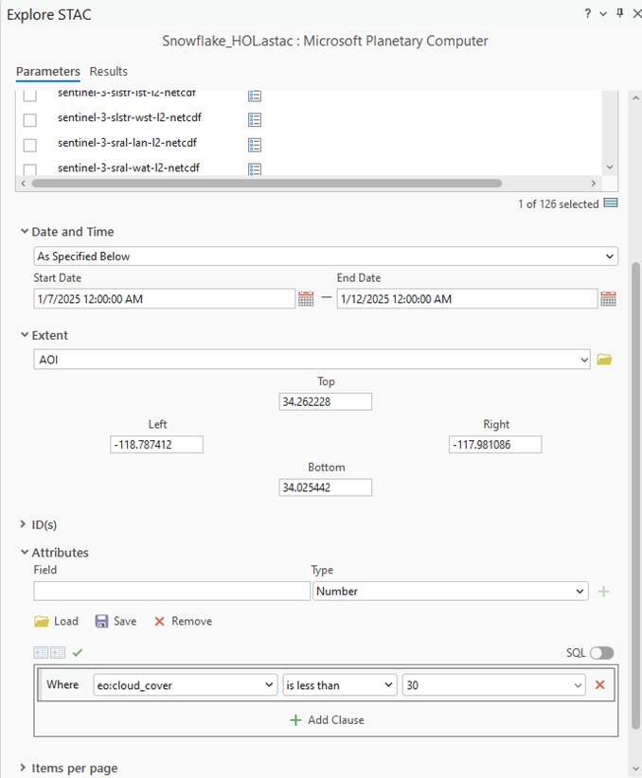Screen dimensions: 642x778
Task: Click '1 of 126 selected' text
Action: (558, 203)
